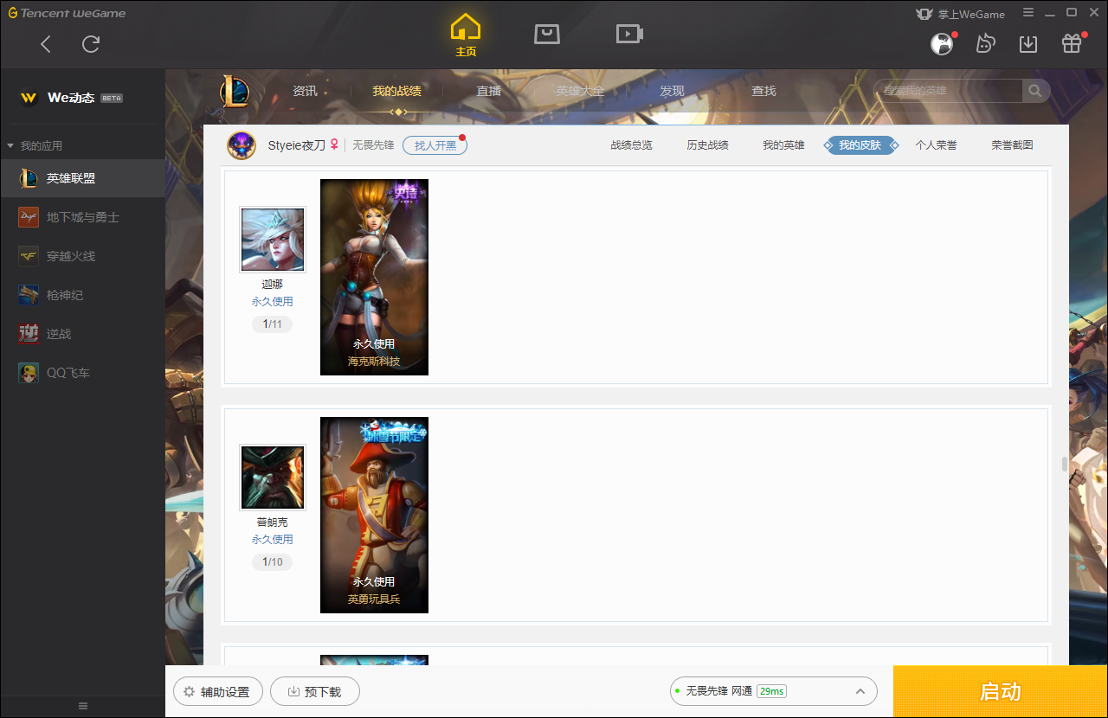The image size is (1108, 718).
Task: Click 永久使用 under 迦娜 portrait
Action: 272,301
